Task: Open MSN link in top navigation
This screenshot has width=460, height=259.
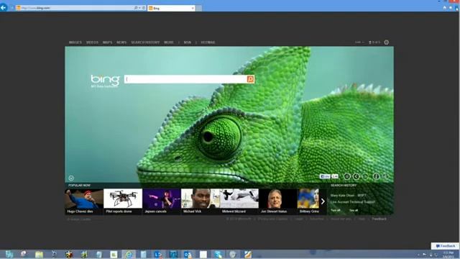Action: point(187,42)
